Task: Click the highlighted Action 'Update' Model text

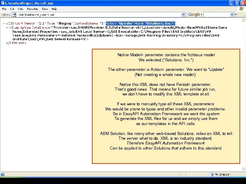Action: (140, 24)
